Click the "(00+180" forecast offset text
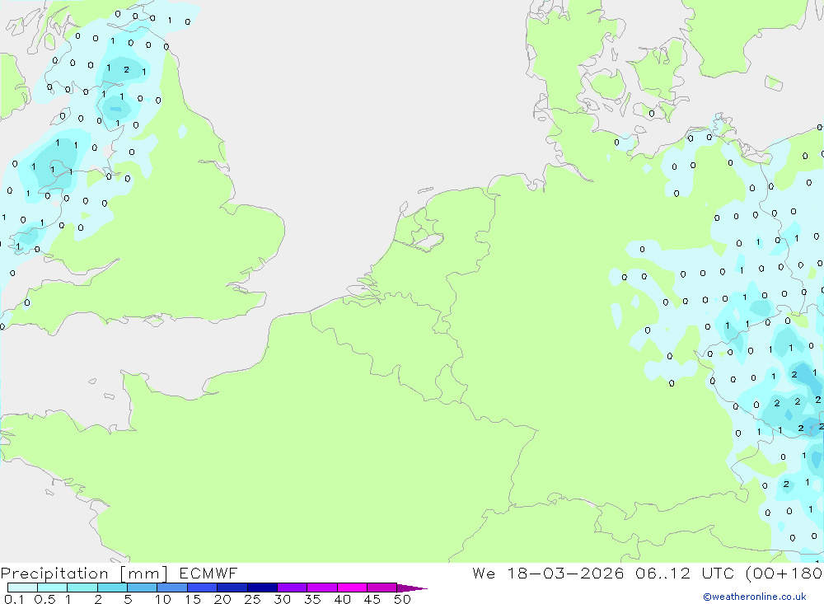Viewport: 824px width, 604px height. (784, 573)
